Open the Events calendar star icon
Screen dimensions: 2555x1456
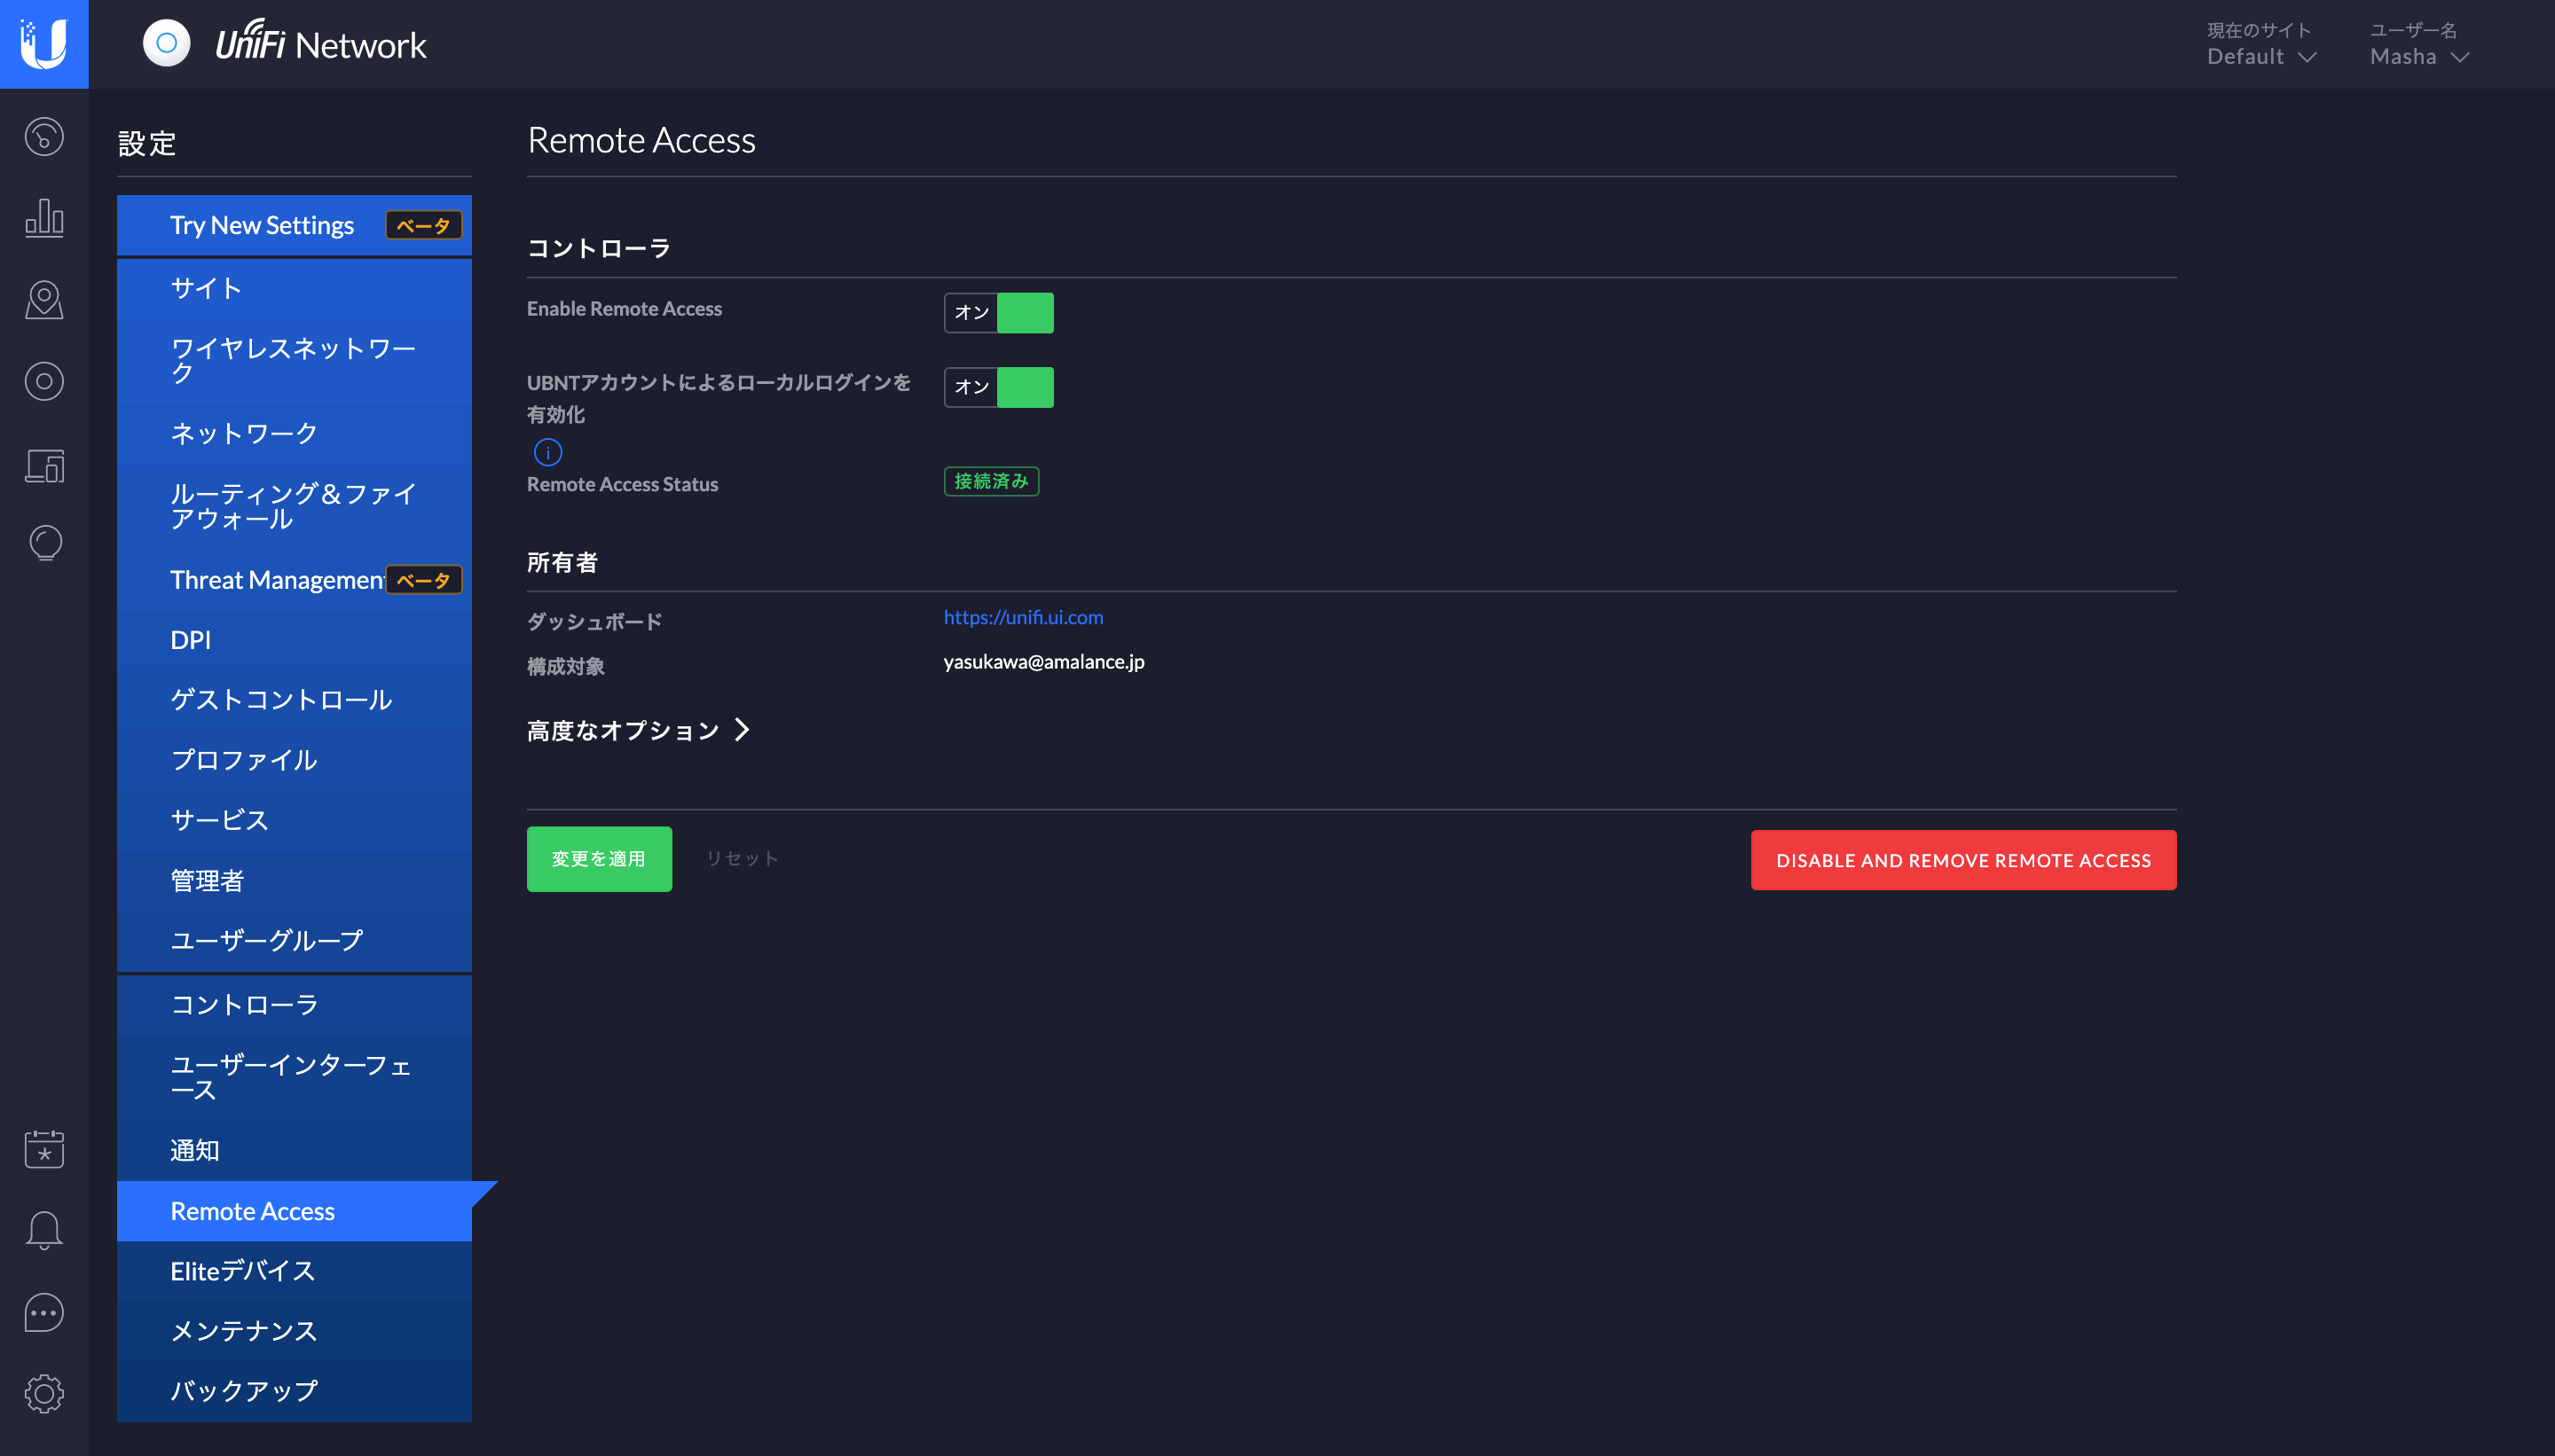coord(44,1149)
